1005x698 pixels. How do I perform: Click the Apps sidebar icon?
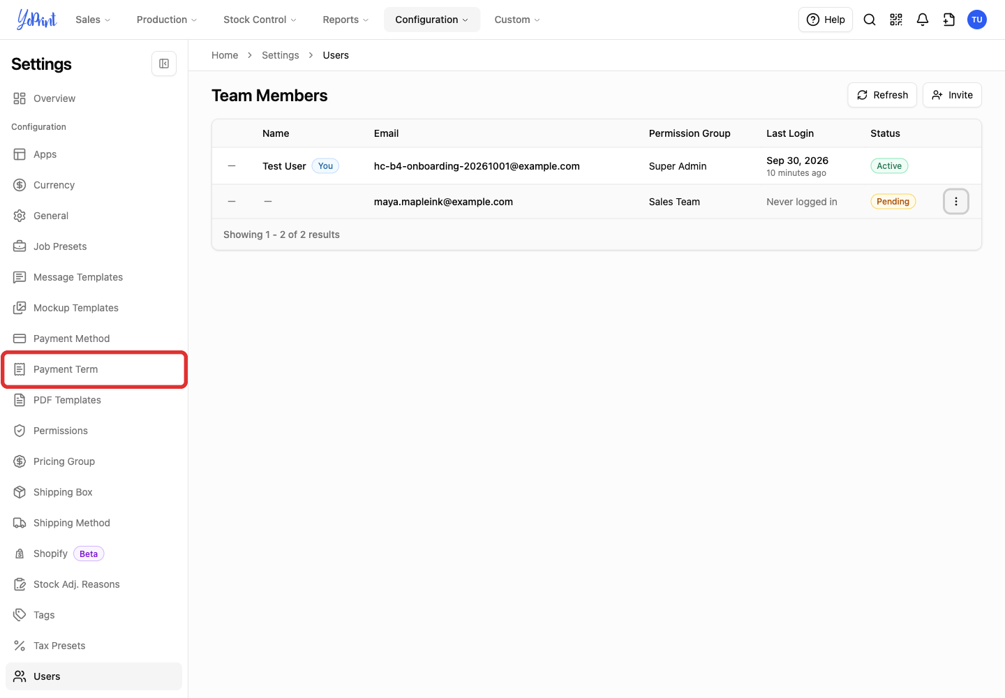pos(20,154)
